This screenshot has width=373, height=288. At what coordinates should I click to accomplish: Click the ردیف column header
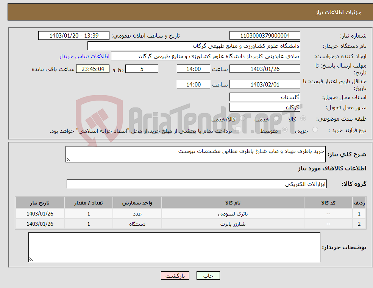point(359,203)
